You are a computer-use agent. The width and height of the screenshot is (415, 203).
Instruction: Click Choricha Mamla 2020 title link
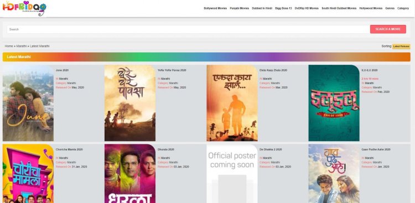[69, 149]
